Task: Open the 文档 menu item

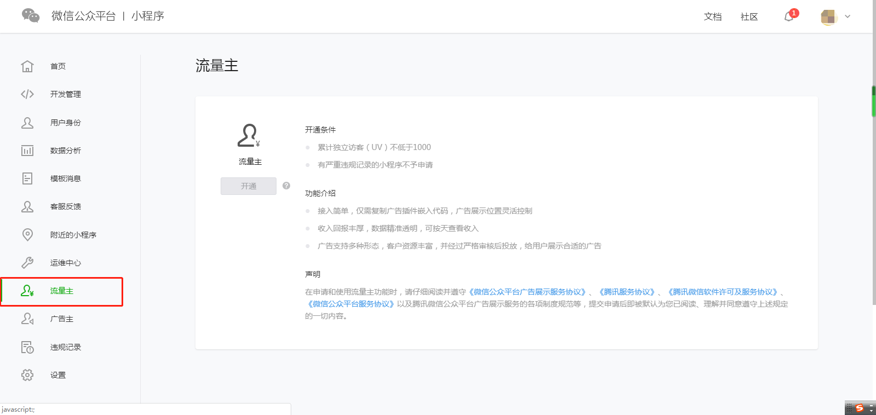Action: [712, 17]
